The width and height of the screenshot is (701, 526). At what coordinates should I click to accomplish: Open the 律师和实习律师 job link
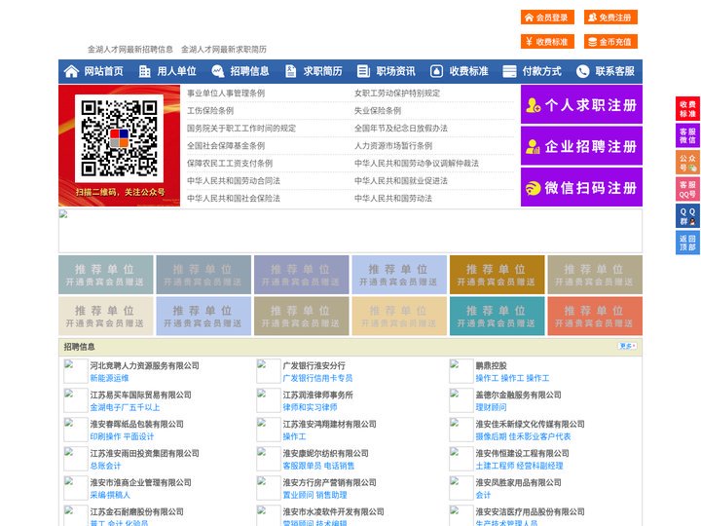pos(310,407)
